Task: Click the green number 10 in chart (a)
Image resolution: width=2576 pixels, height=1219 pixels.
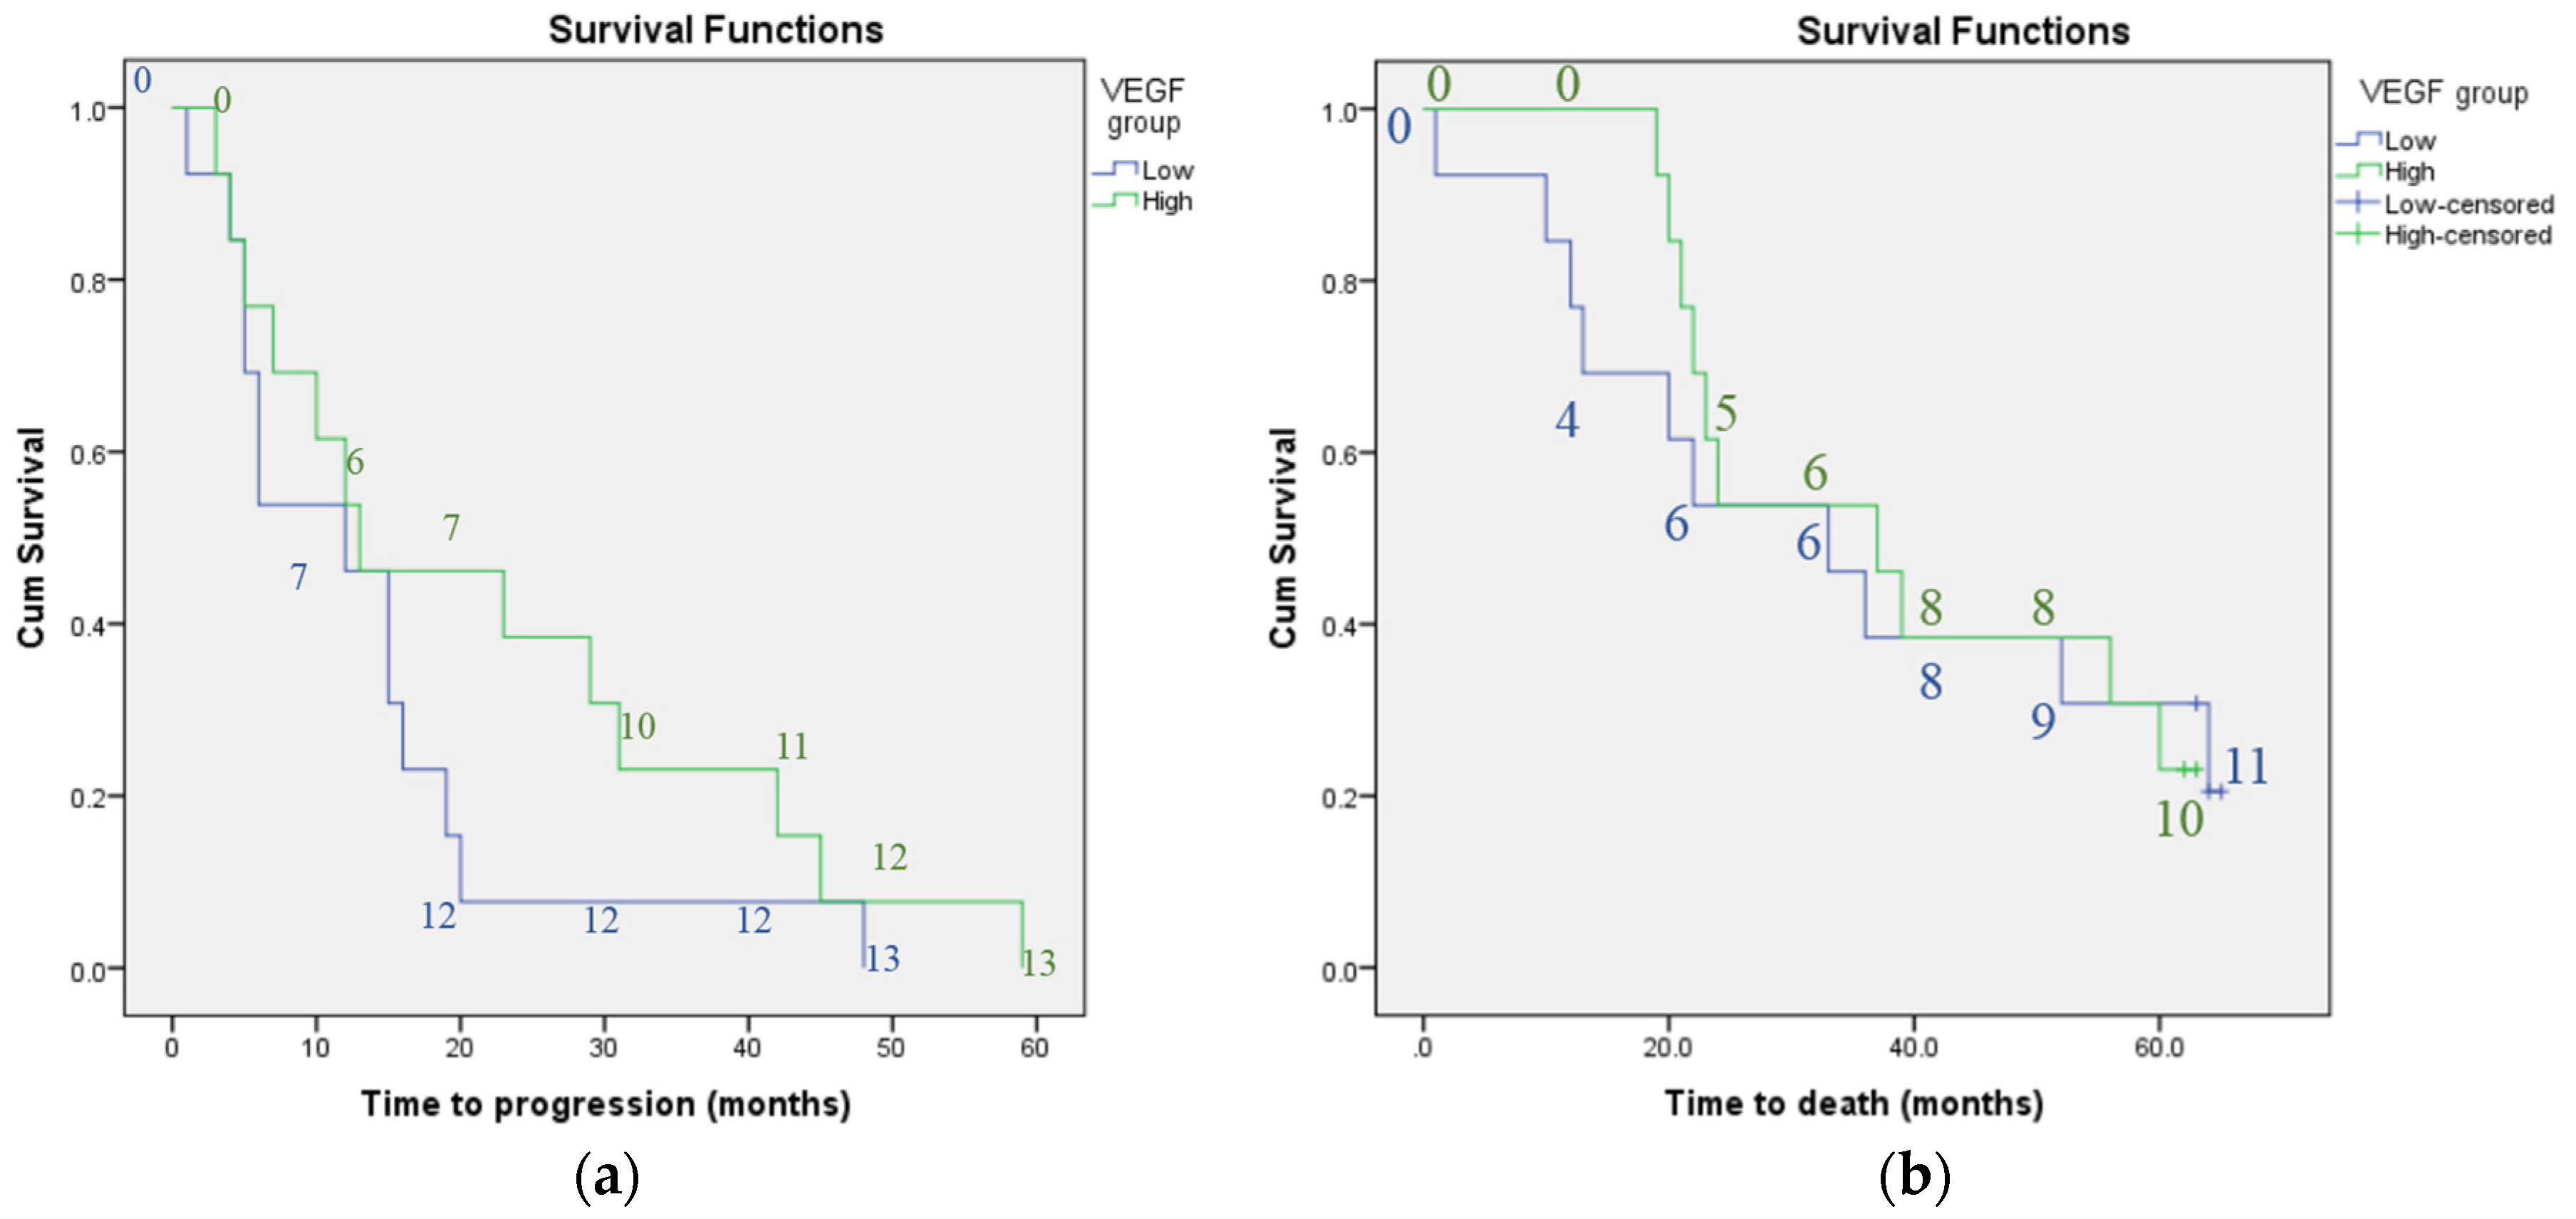Action: (637, 726)
